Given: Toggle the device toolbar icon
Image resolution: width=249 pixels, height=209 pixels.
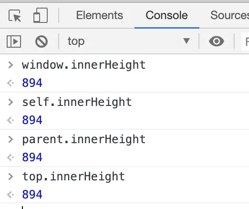Looking at the screenshot, I should [41, 15].
